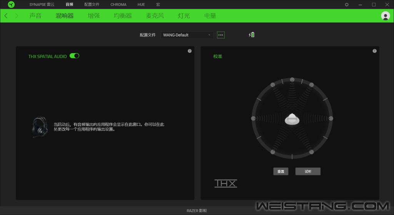
Task: Select the 音频 top tab
Action: 69,5
